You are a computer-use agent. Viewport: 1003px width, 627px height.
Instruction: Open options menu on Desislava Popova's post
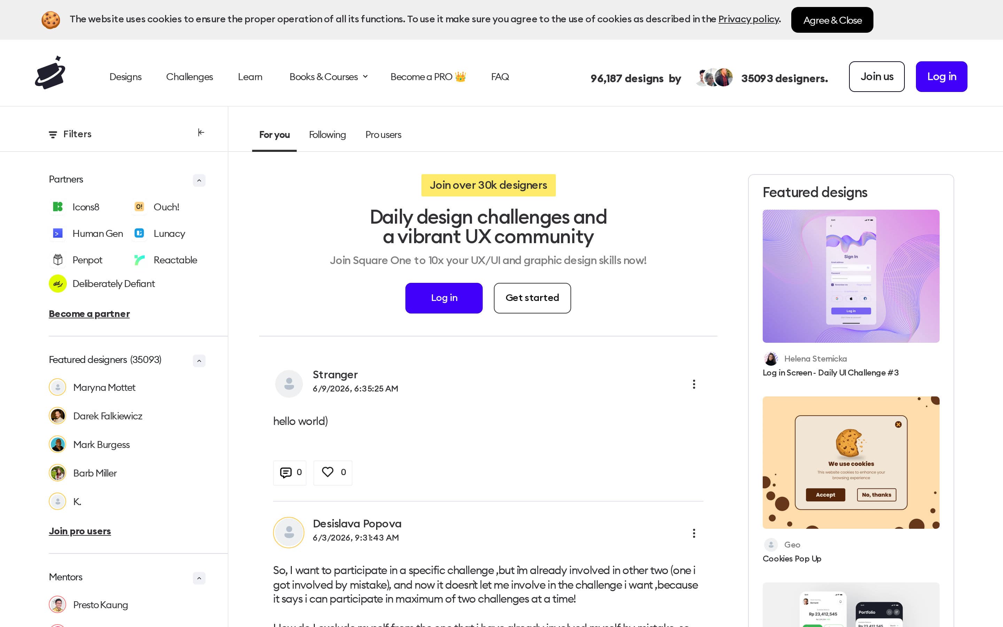[x=694, y=533]
